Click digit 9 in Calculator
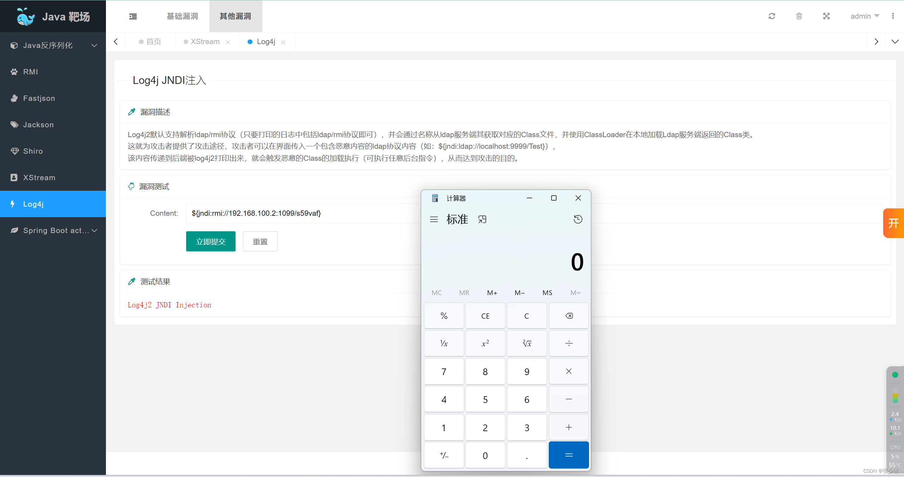The width and height of the screenshot is (904, 477). (x=527, y=372)
